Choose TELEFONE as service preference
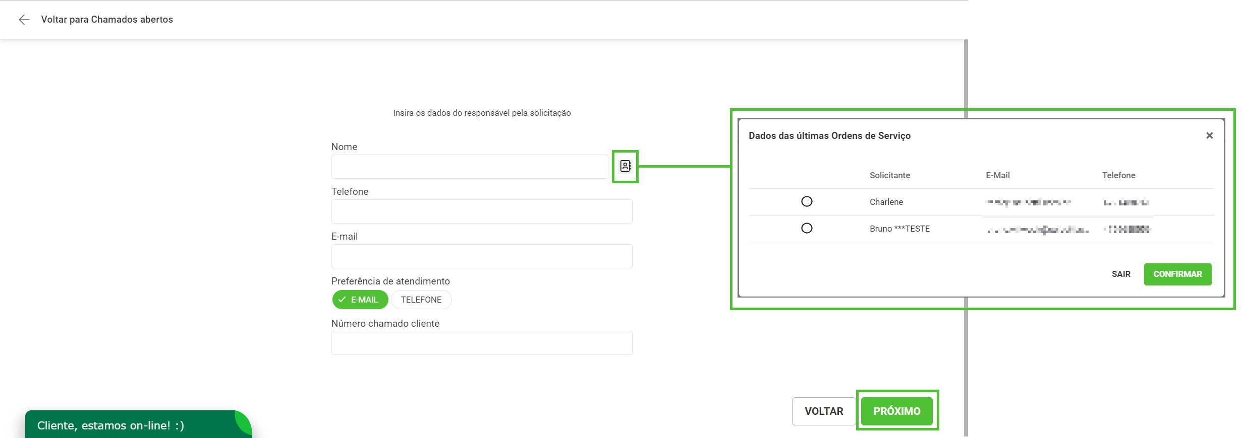1242x438 pixels. 421,300
